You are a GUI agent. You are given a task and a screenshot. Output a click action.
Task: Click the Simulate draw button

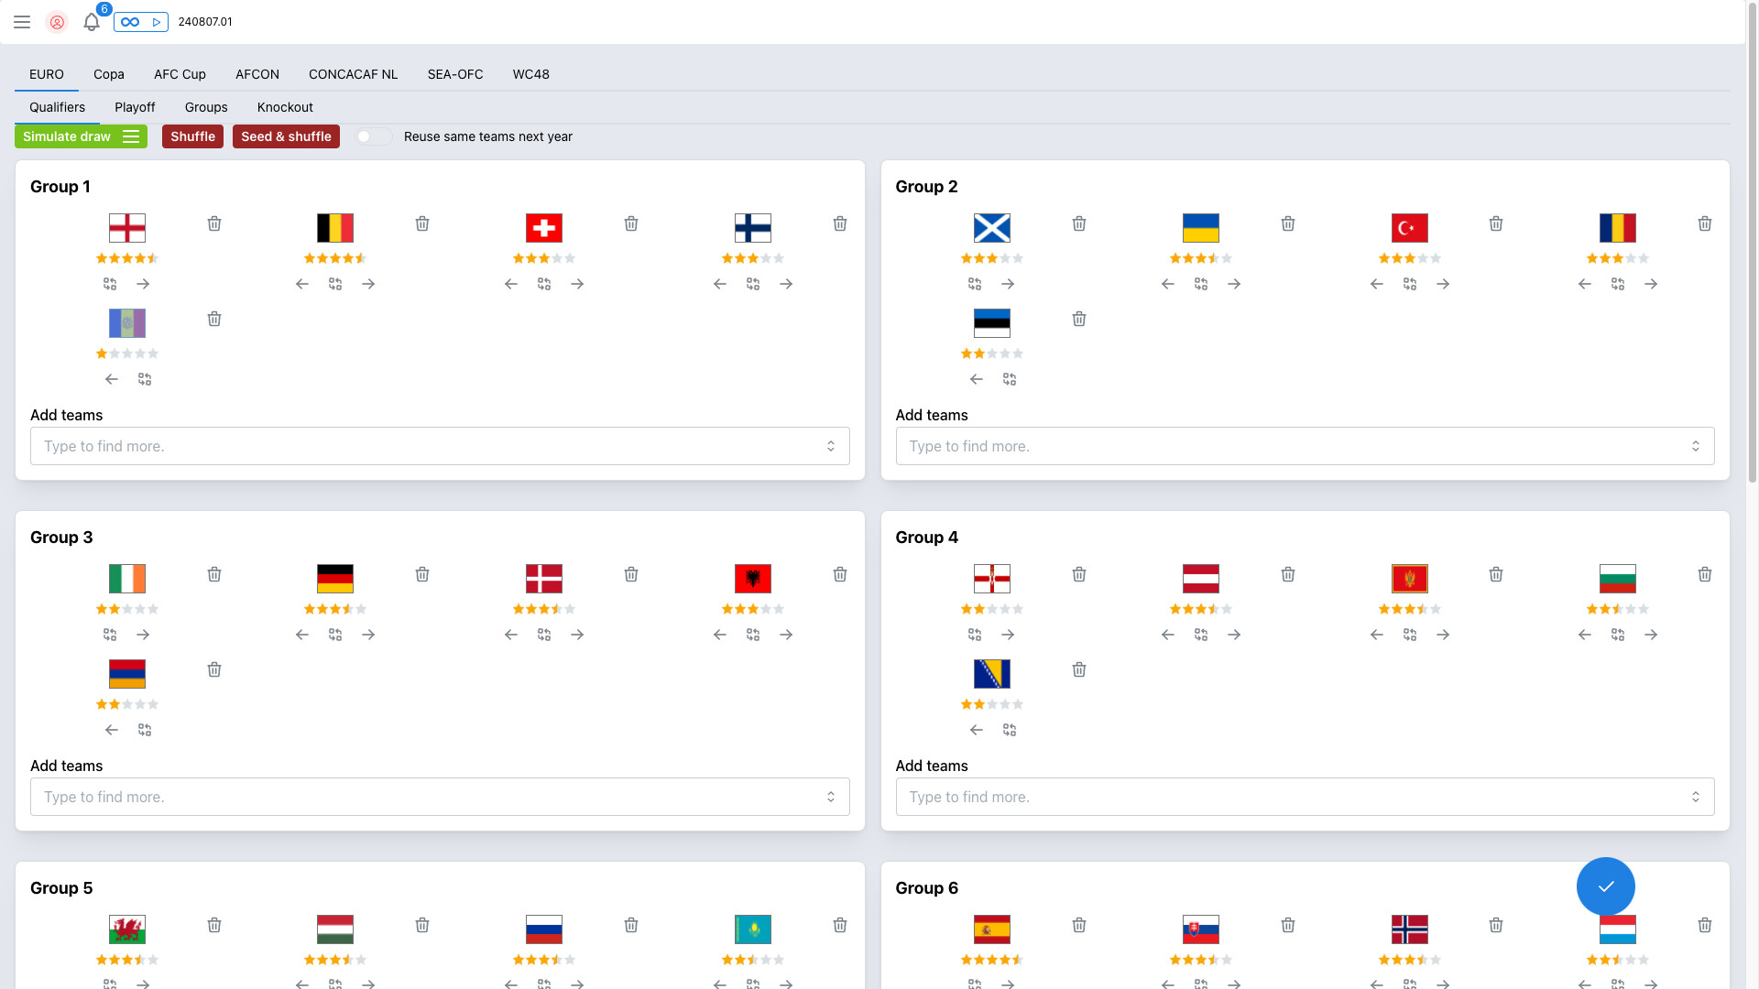pyautogui.click(x=65, y=136)
